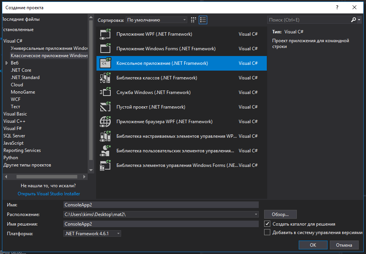Click the project name field 'Имя'
This screenshot has height=254, width=366.
click(161, 205)
